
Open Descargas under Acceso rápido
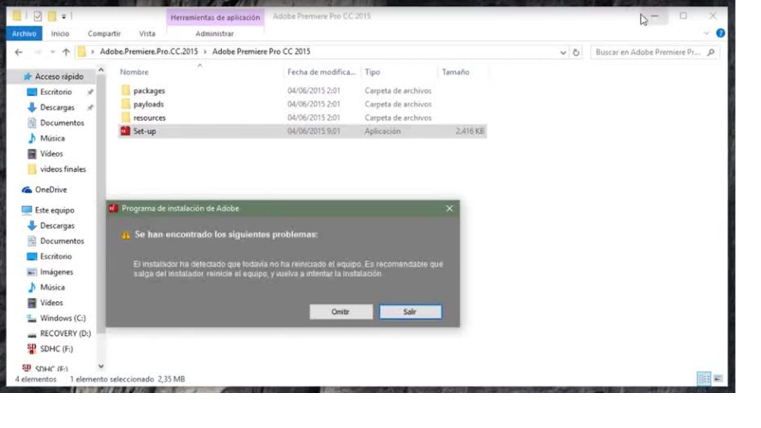point(57,108)
